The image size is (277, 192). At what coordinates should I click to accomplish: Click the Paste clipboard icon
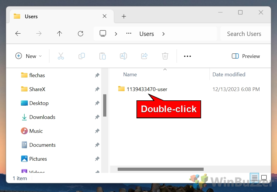pos(103,56)
